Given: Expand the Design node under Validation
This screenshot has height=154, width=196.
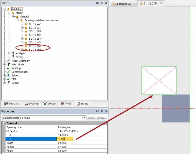Looking at the screenshot, I should (9, 57).
